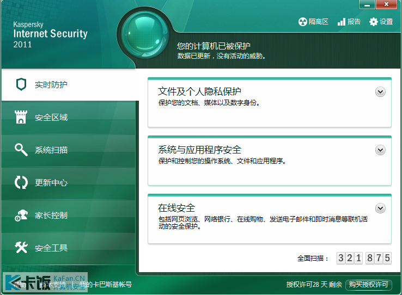The image size is (402, 295).
Task: Expand the 文件及个人隐私保护 section chevron
Action: 380,91
